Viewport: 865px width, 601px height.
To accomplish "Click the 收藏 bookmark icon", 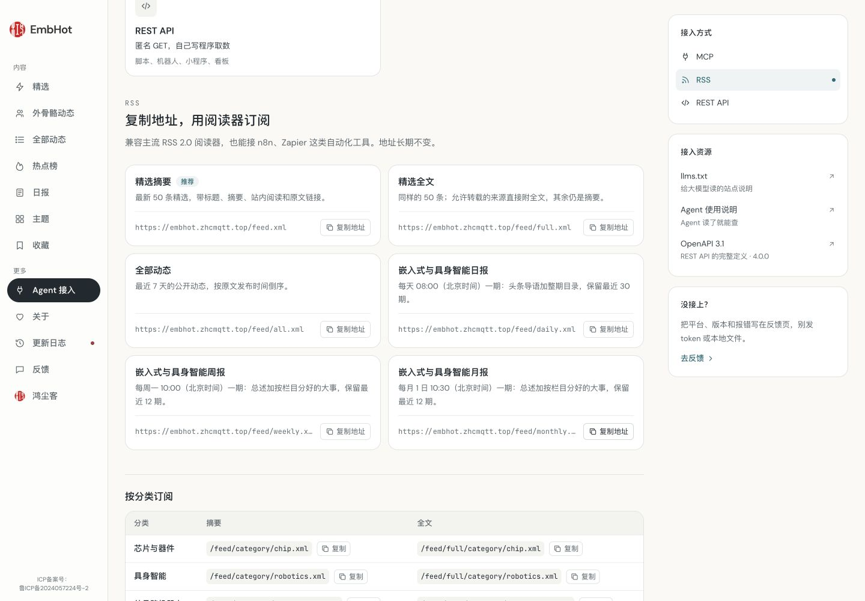I will pos(20,246).
